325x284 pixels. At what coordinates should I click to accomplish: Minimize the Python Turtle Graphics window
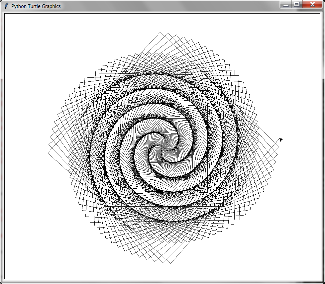coord(286,5)
